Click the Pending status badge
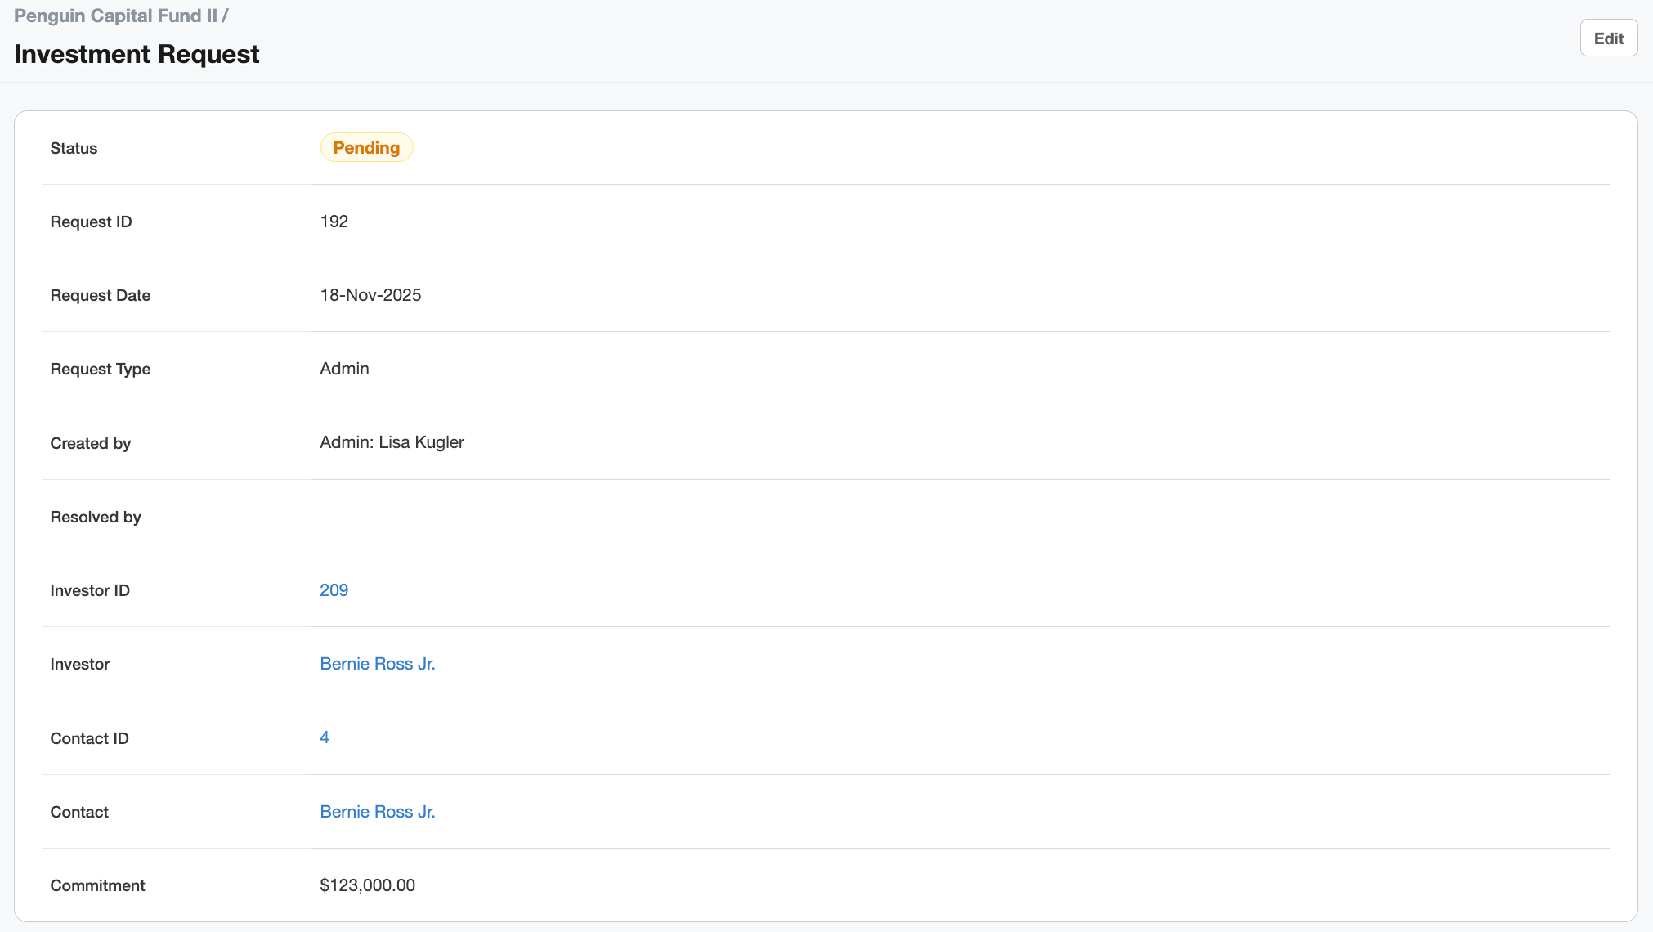 pos(366,148)
